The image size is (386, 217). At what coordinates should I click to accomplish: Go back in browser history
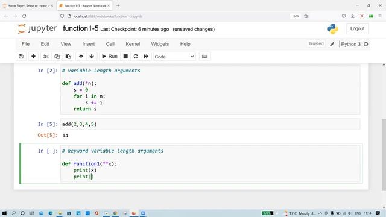point(6,16)
